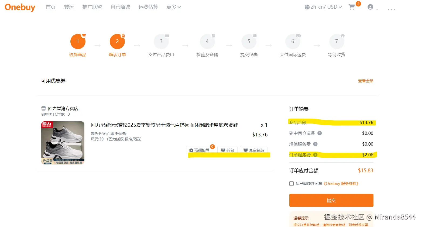
Task: Select step 5 提交包裹 circle
Action: [249, 41]
